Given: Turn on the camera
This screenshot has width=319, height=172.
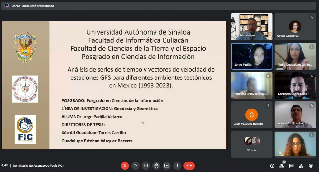Looking at the screenshot, I should [135, 166].
